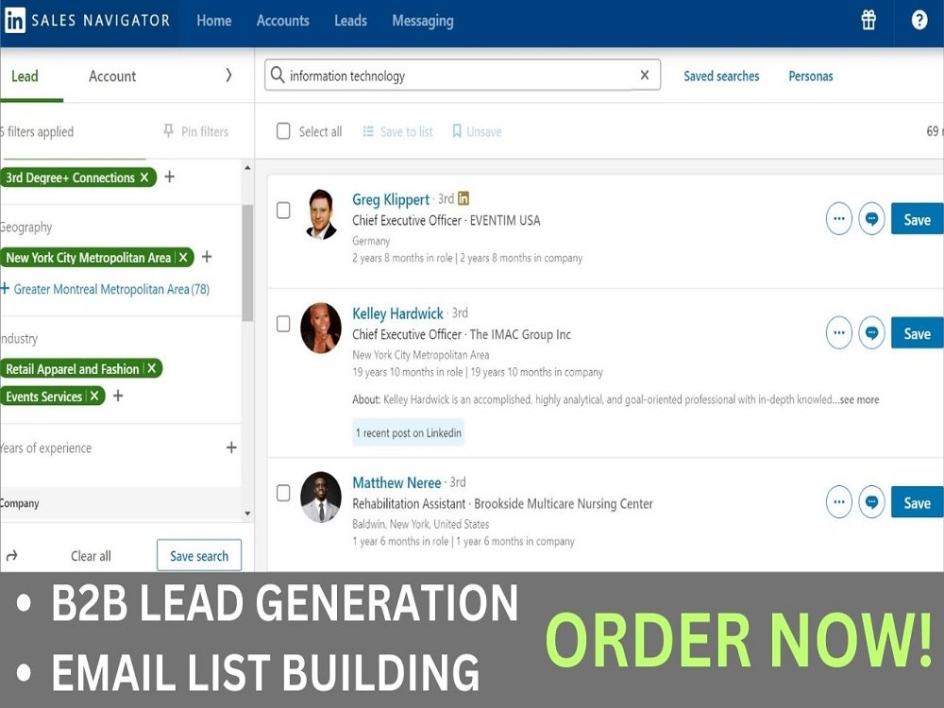Viewport: 944px width, 708px height.
Task: Open Personas link
Action: (x=810, y=76)
